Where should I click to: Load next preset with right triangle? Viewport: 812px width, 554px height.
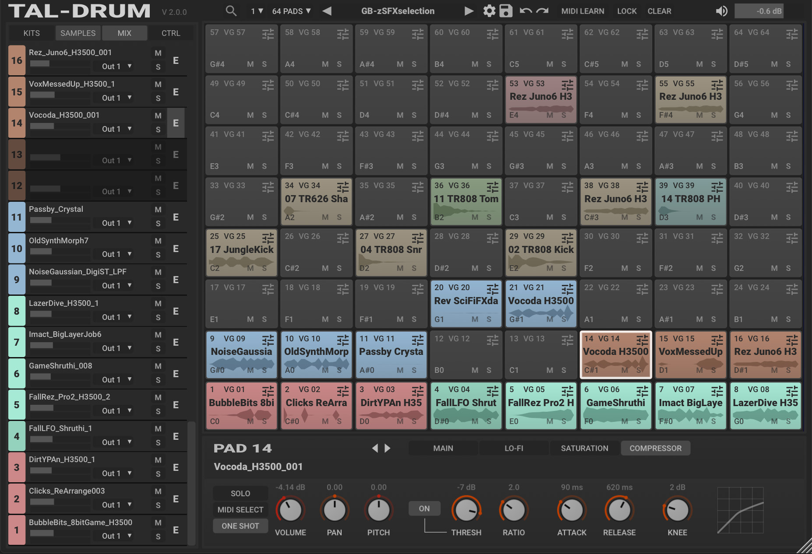(x=469, y=11)
